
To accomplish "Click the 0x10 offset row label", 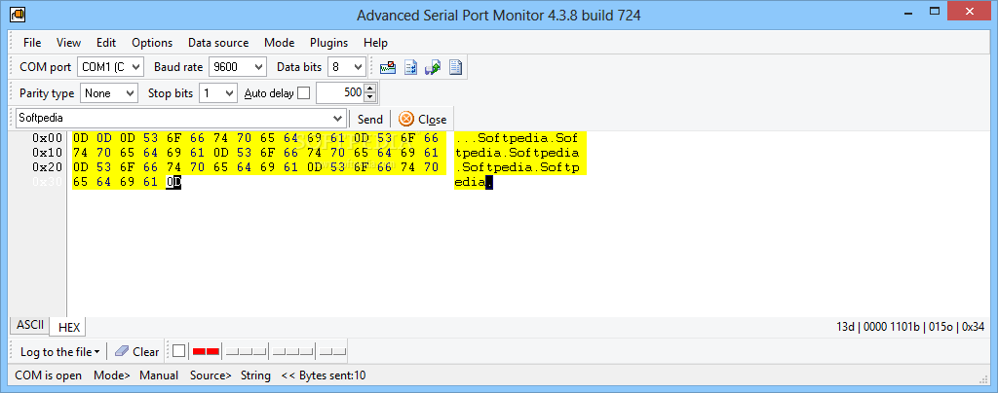I will point(48,153).
